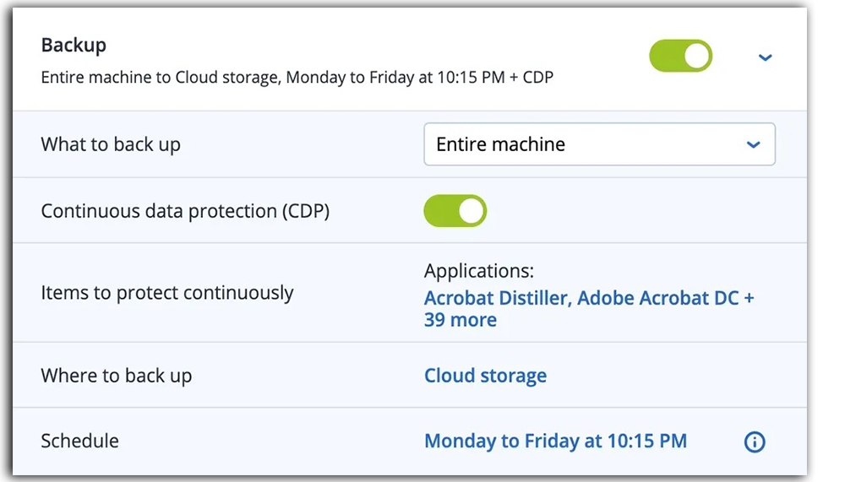
Task: Click the white knob on CDP switch
Action: (472, 210)
